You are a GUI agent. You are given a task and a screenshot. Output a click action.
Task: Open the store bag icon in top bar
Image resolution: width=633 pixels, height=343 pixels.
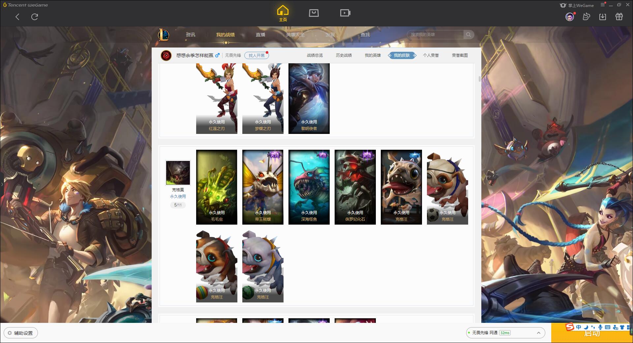pos(314,13)
